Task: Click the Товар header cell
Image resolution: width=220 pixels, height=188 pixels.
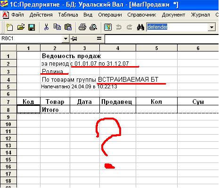Action: click(55, 102)
